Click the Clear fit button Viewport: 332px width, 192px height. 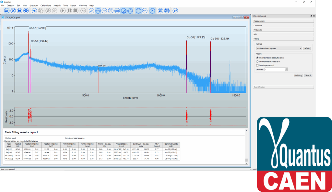308,75
